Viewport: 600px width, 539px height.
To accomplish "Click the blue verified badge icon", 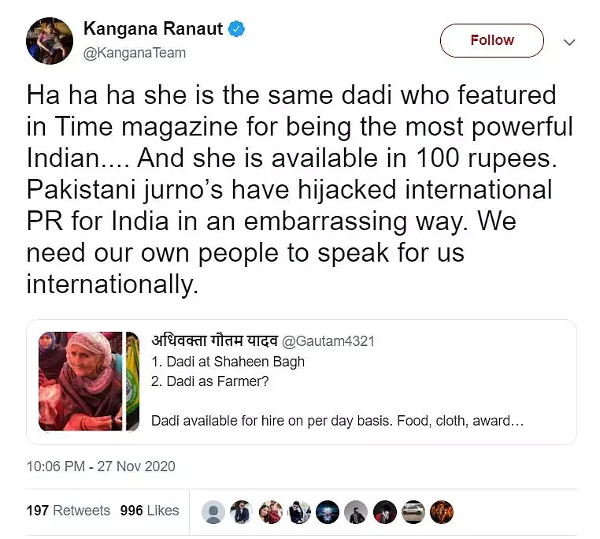I will click(x=236, y=28).
